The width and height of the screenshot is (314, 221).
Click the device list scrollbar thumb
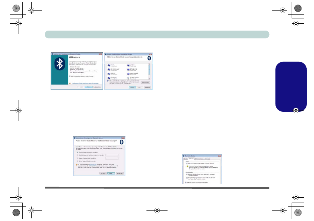pos(149,70)
